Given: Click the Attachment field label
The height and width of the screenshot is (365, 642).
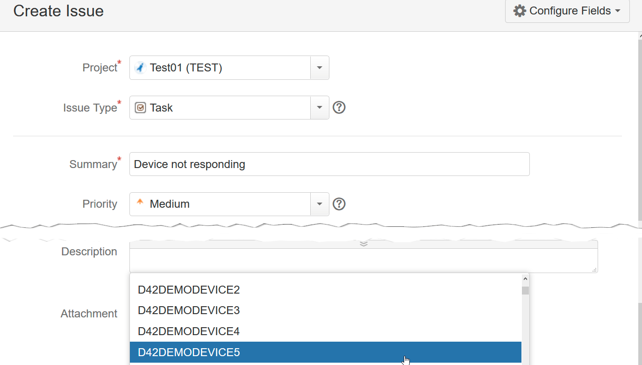Looking at the screenshot, I should (x=89, y=314).
